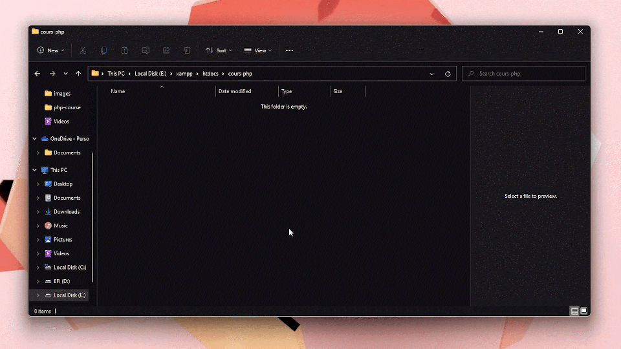Refresh the current folder view
Screen dimensions: 621x349
(448, 74)
